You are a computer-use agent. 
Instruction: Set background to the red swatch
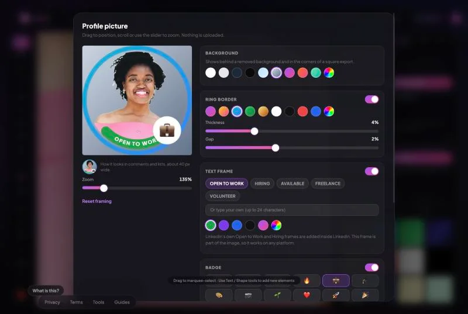click(302, 73)
